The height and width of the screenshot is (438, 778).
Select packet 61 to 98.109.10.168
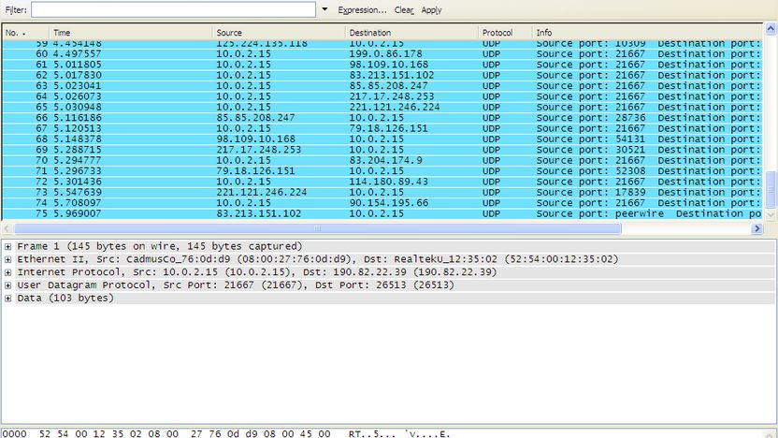tap(382, 65)
